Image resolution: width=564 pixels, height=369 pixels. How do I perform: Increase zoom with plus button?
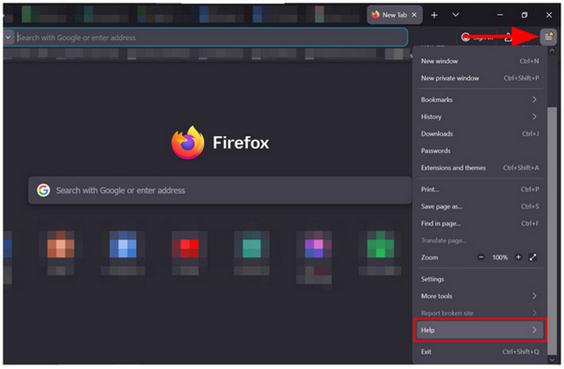518,257
